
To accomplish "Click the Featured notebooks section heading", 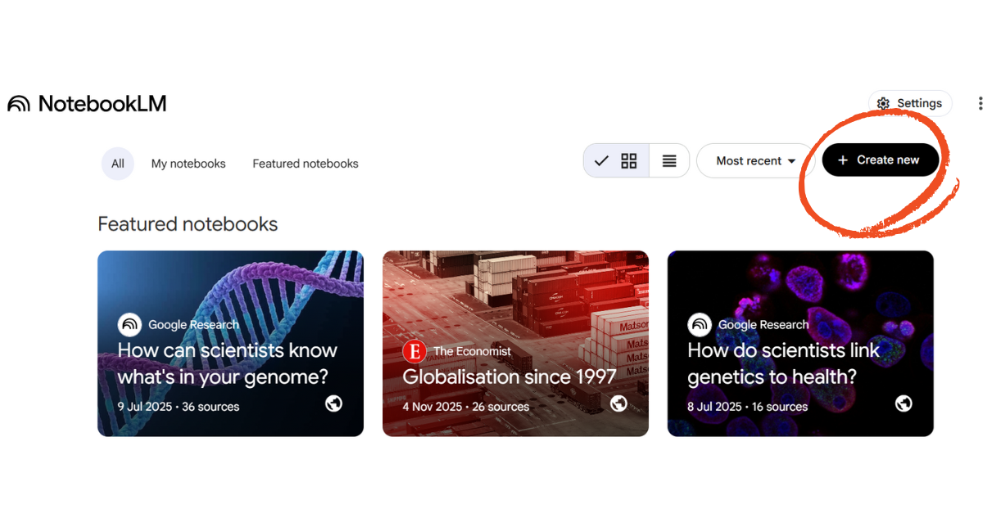I will click(188, 224).
